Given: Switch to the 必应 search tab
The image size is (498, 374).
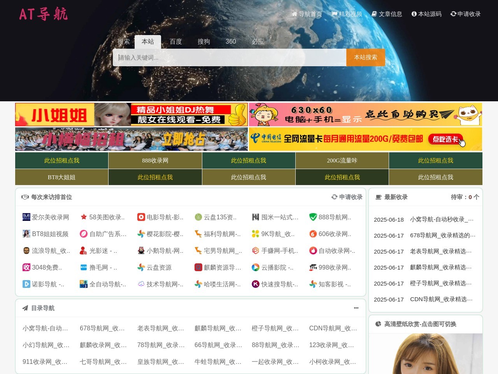Looking at the screenshot, I should click(258, 42).
